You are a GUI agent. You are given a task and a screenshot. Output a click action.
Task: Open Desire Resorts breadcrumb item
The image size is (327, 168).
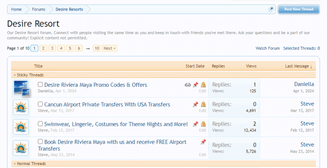point(69,9)
